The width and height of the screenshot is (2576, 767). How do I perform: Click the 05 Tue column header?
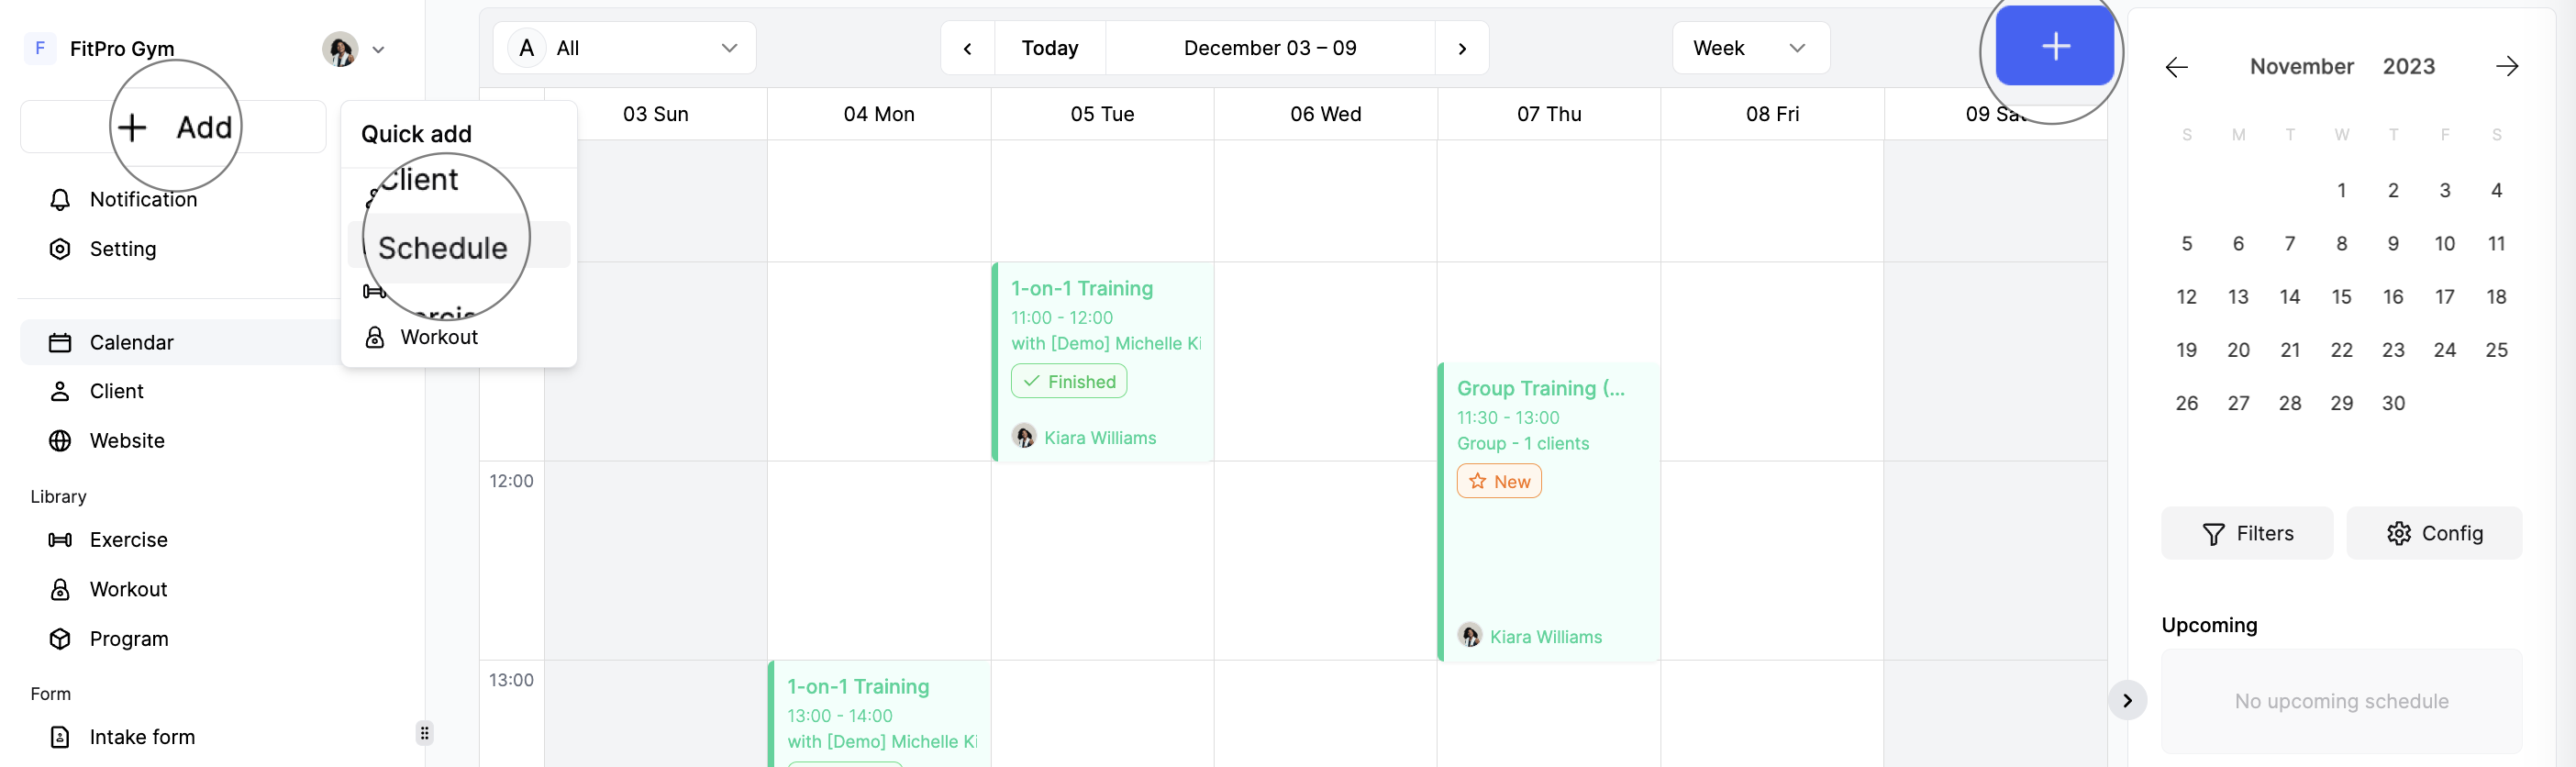point(1103,114)
